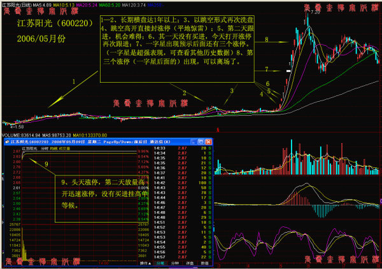Image resolution: width=382 pixels, height=269 pixels.
Task: Switch to the 分钟 tab in the popup
Action: [174, 263]
